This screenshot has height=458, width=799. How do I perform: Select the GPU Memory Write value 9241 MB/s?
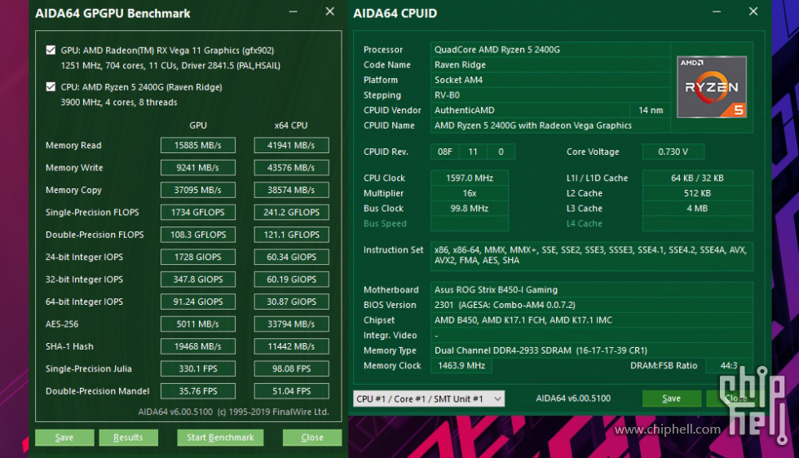[197, 168]
